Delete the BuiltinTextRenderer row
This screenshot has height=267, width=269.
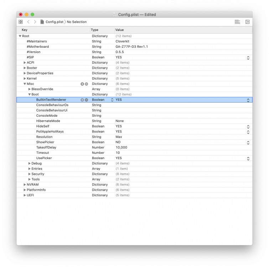click(87, 100)
